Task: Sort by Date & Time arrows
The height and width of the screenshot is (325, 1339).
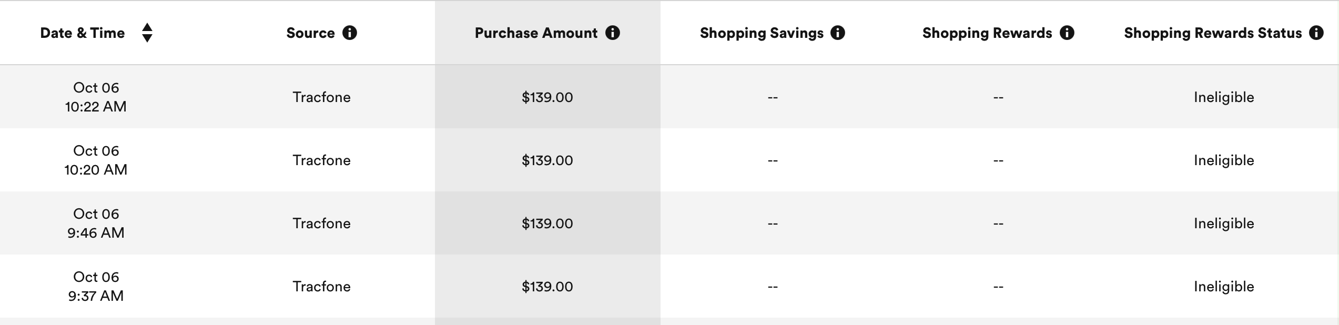Action: click(147, 33)
